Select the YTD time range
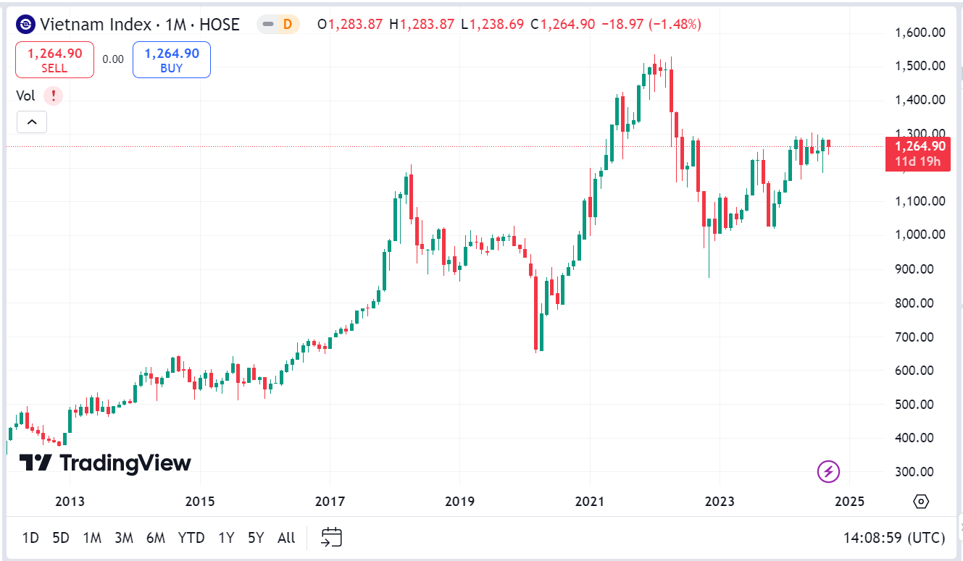This screenshot has height=561, width=963. coord(191,538)
